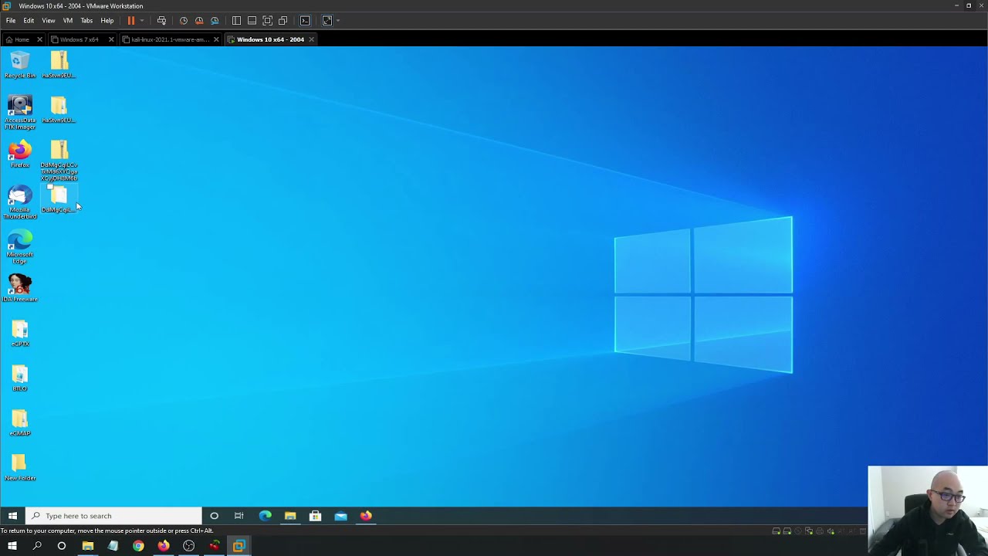Select the haStvn9EU zip archive beside Recycle Bin
988x556 pixels.
[59, 65]
